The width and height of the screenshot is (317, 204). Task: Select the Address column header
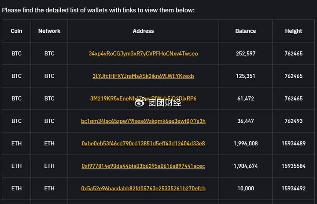pyautogui.click(x=143, y=31)
